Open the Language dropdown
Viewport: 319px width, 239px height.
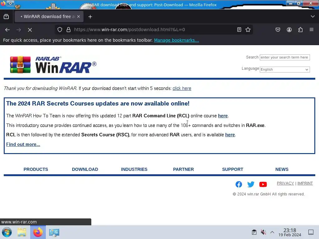(x=285, y=69)
